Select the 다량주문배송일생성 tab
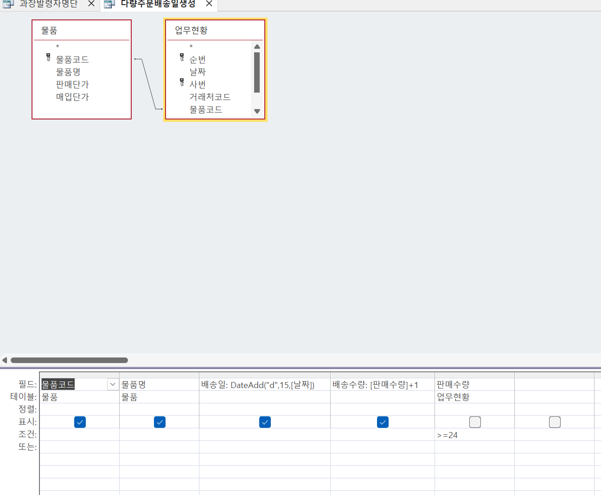The width and height of the screenshot is (601, 495). click(158, 4)
